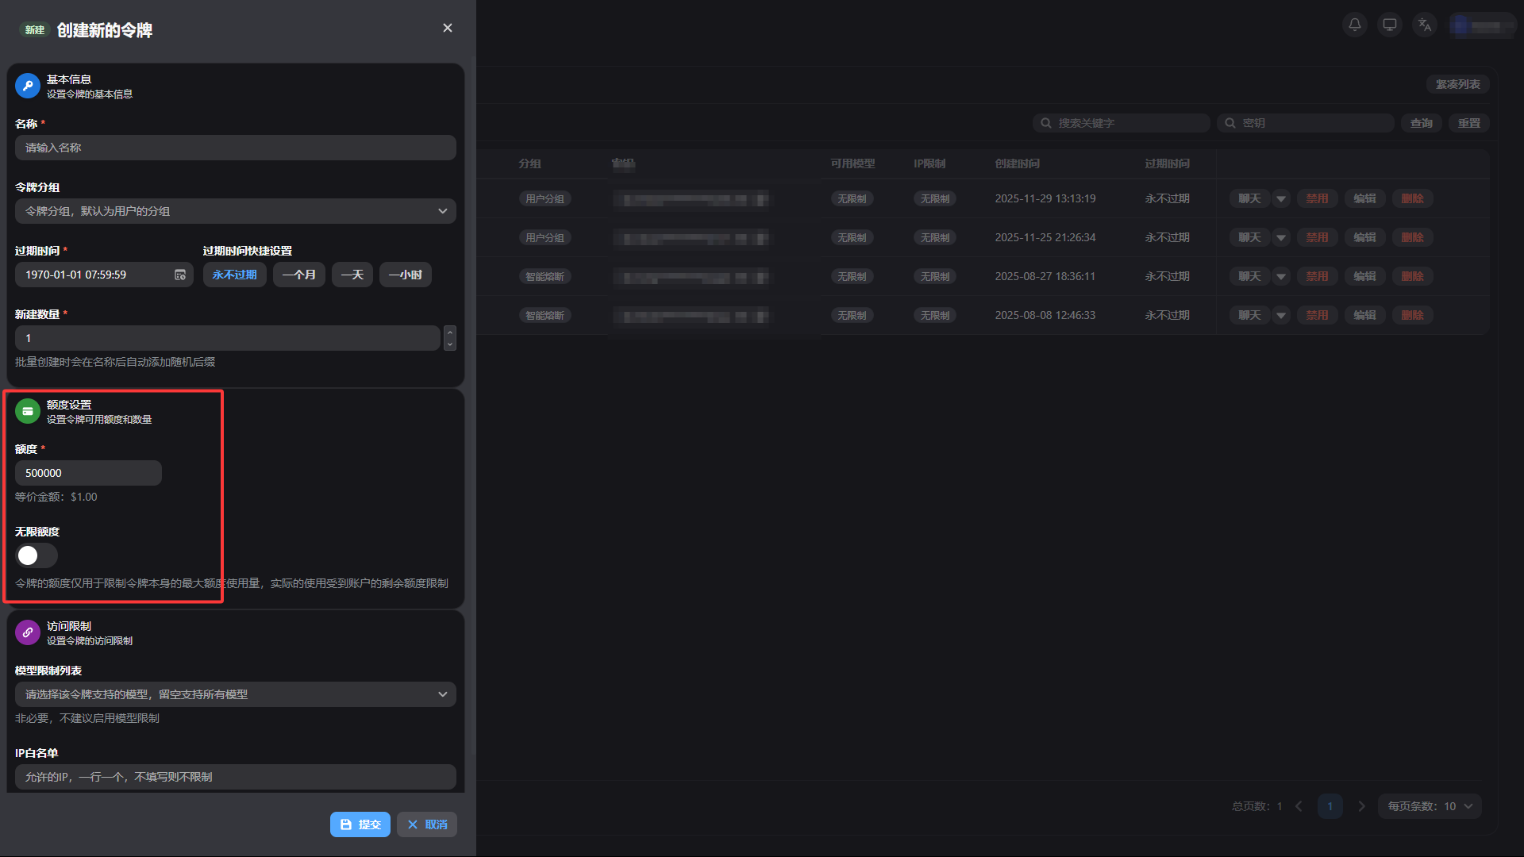
Task: Click the green card icon beside 额度设置
Action: click(28, 411)
